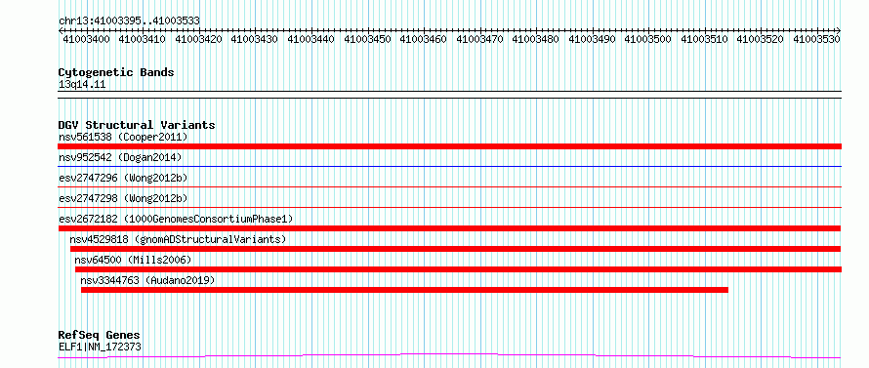Click the RefSeq Genes track heading
The height and width of the screenshot is (368, 869).
coord(100,336)
